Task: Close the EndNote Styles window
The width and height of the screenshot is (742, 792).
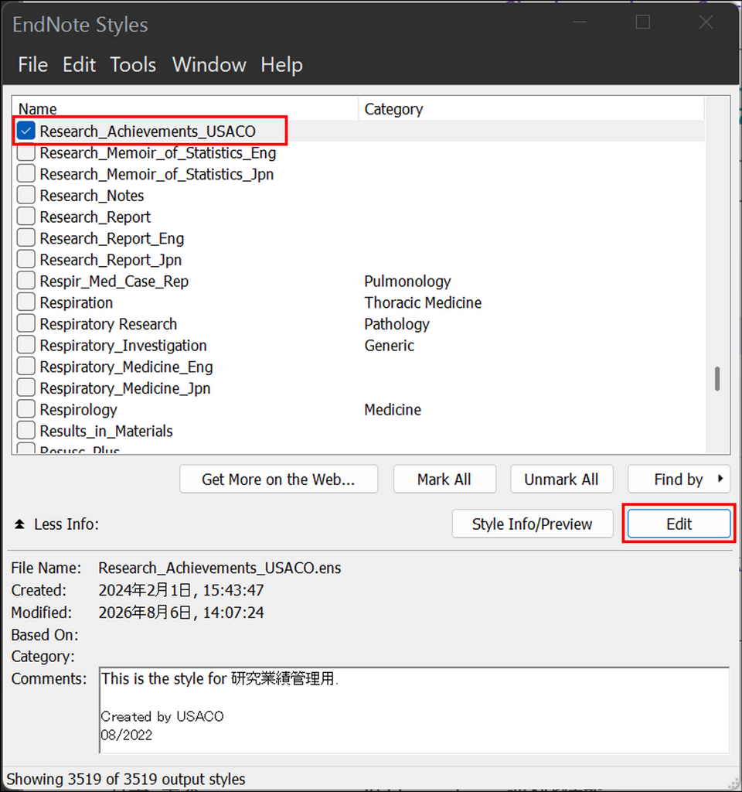Action: click(x=706, y=22)
